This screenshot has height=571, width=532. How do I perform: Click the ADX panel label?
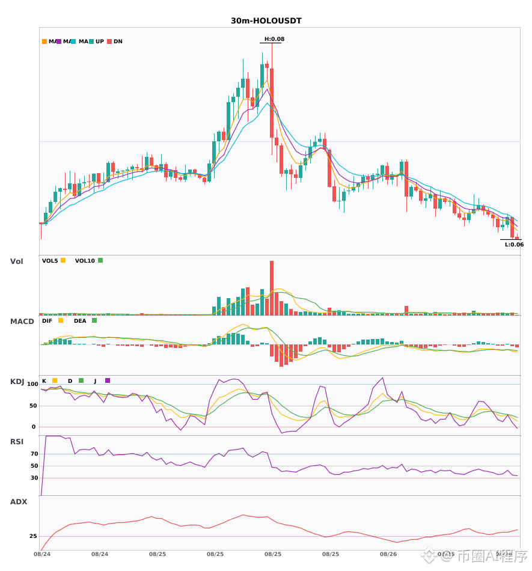19,502
